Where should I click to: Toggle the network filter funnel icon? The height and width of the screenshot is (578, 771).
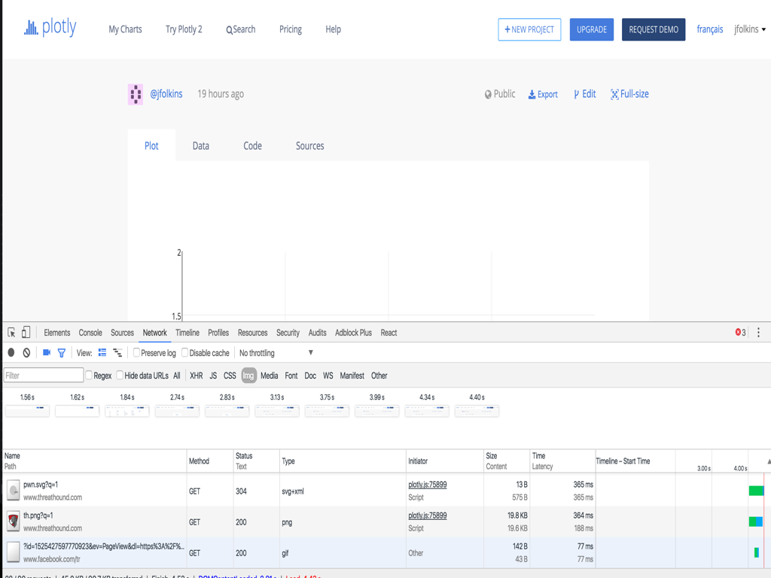point(62,353)
